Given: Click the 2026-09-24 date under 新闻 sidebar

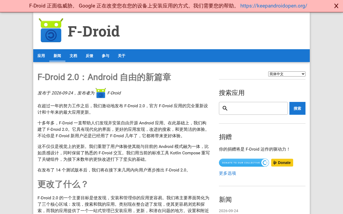Looking at the screenshot, I should tap(229, 211).
